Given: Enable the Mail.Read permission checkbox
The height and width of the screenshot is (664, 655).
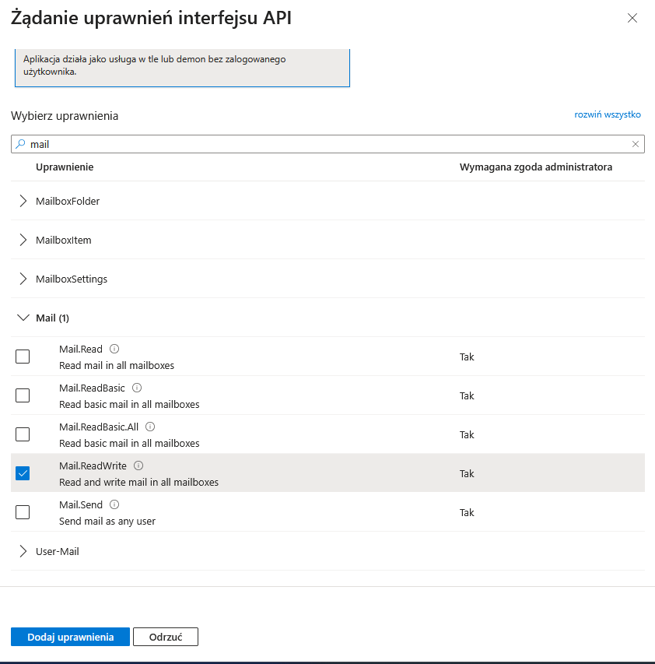Looking at the screenshot, I should coord(23,357).
